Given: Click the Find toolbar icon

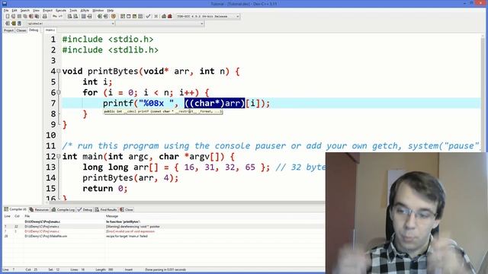Looking at the screenshot, I should [69, 16].
